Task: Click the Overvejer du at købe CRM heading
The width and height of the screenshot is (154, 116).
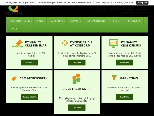Action: coord(81,44)
